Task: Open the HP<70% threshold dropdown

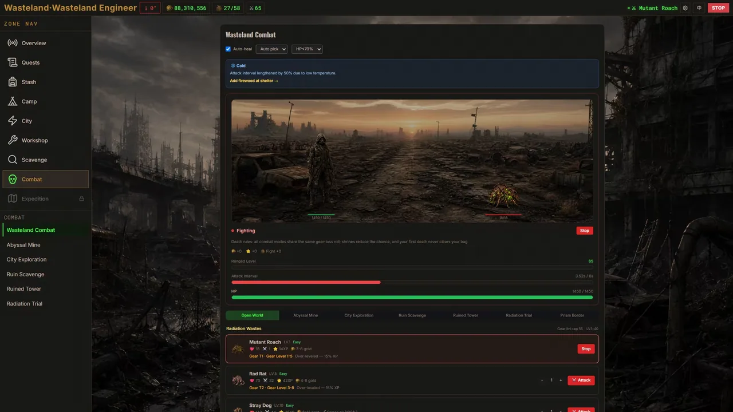Action: tap(307, 49)
